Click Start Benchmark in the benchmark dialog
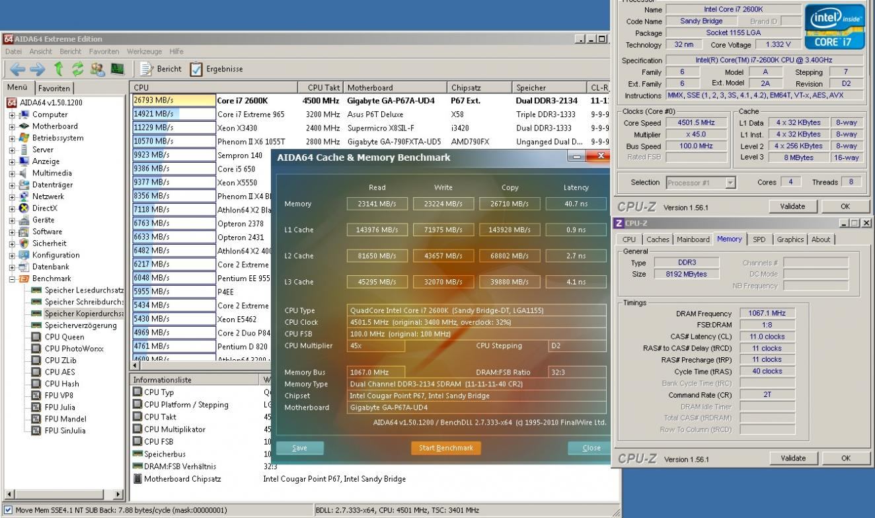875x518 pixels. pyautogui.click(x=446, y=448)
